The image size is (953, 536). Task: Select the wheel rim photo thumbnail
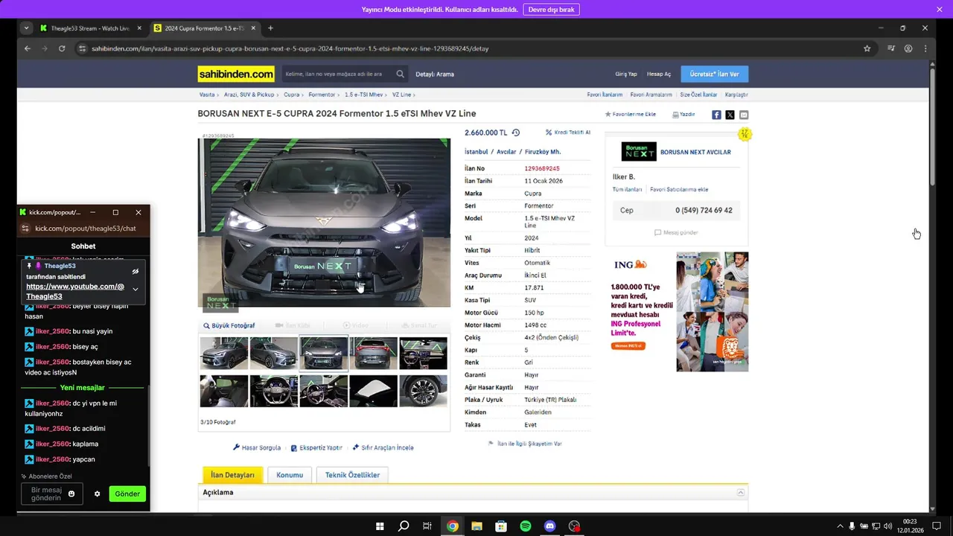coord(424,391)
